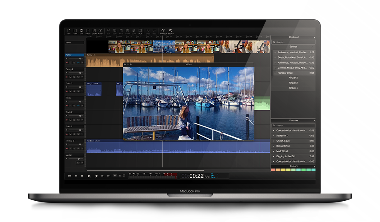Click the Import icon in the toolbar

[x=88, y=30]
